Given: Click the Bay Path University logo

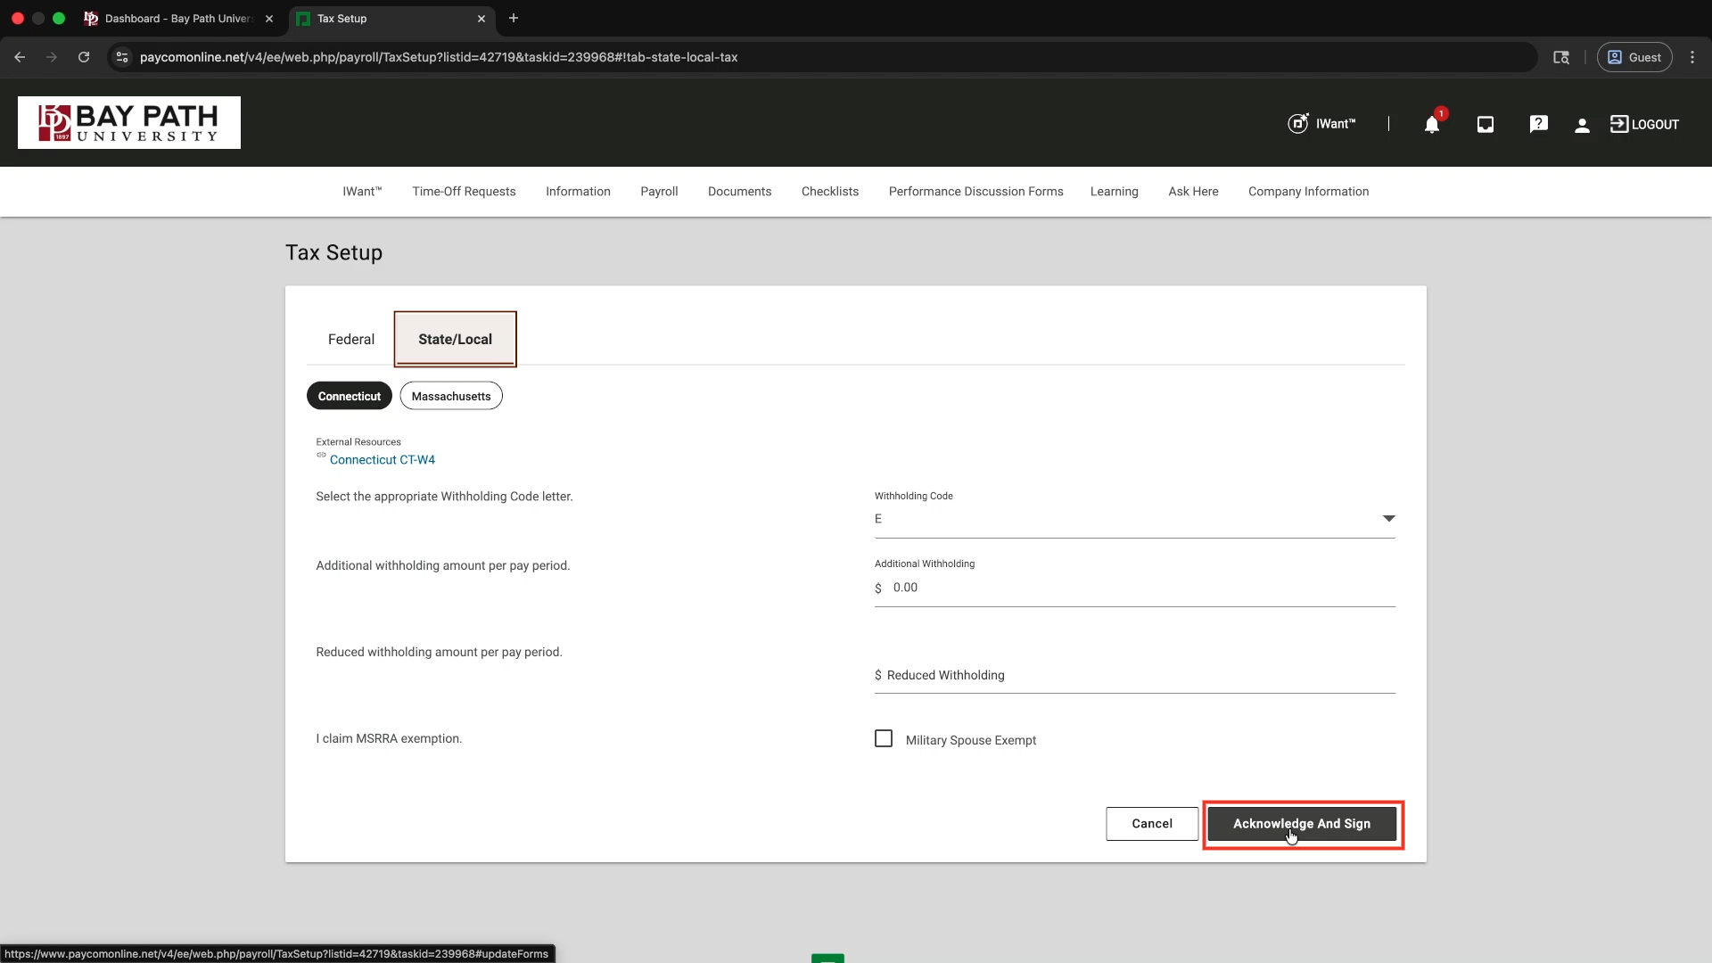Looking at the screenshot, I should 129,123.
